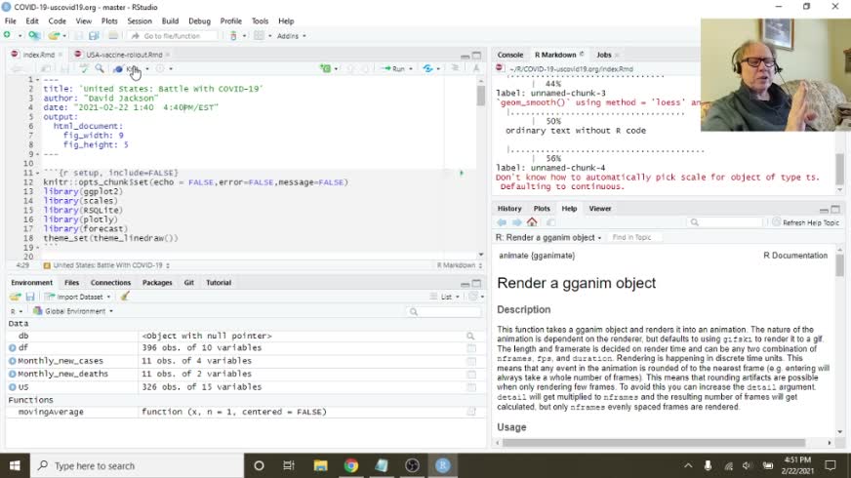Click the Windows Start button
Image resolution: width=851 pixels, height=478 pixels.
click(15, 465)
